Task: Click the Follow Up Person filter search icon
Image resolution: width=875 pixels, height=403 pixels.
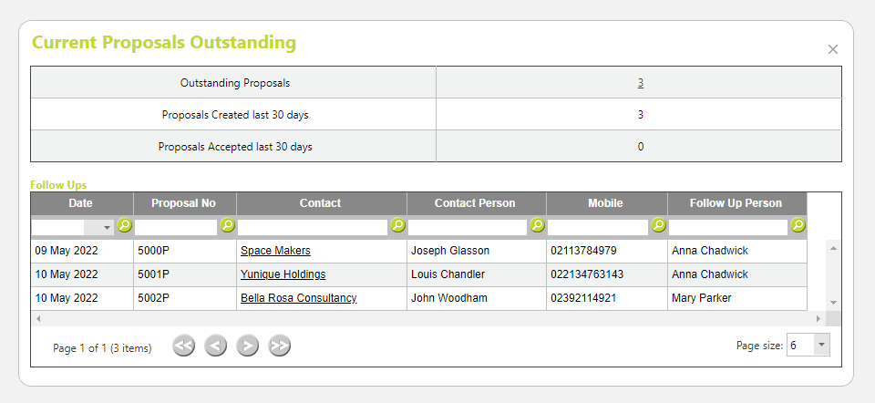Action: tap(798, 225)
